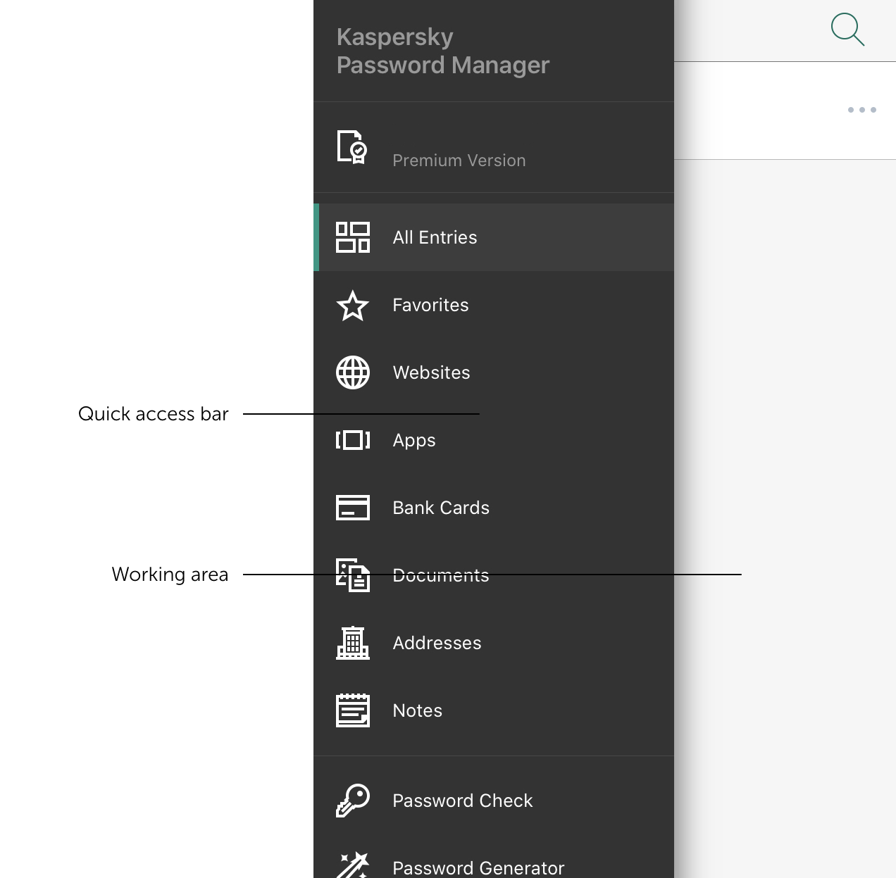Image resolution: width=896 pixels, height=878 pixels.
Task: Open the Favorites section
Action: click(x=430, y=306)
